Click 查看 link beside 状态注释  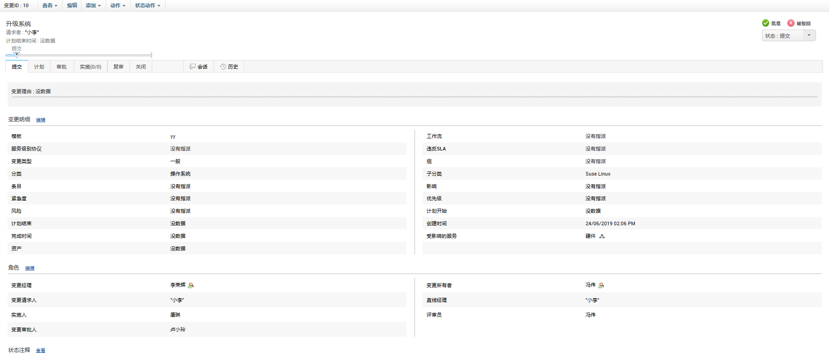41,351
